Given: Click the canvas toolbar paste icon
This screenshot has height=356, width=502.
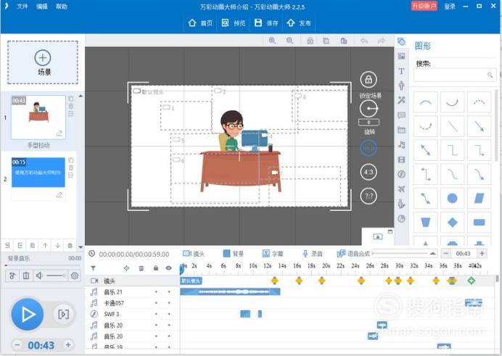Looking at the screenshot, I should [344, 41].
